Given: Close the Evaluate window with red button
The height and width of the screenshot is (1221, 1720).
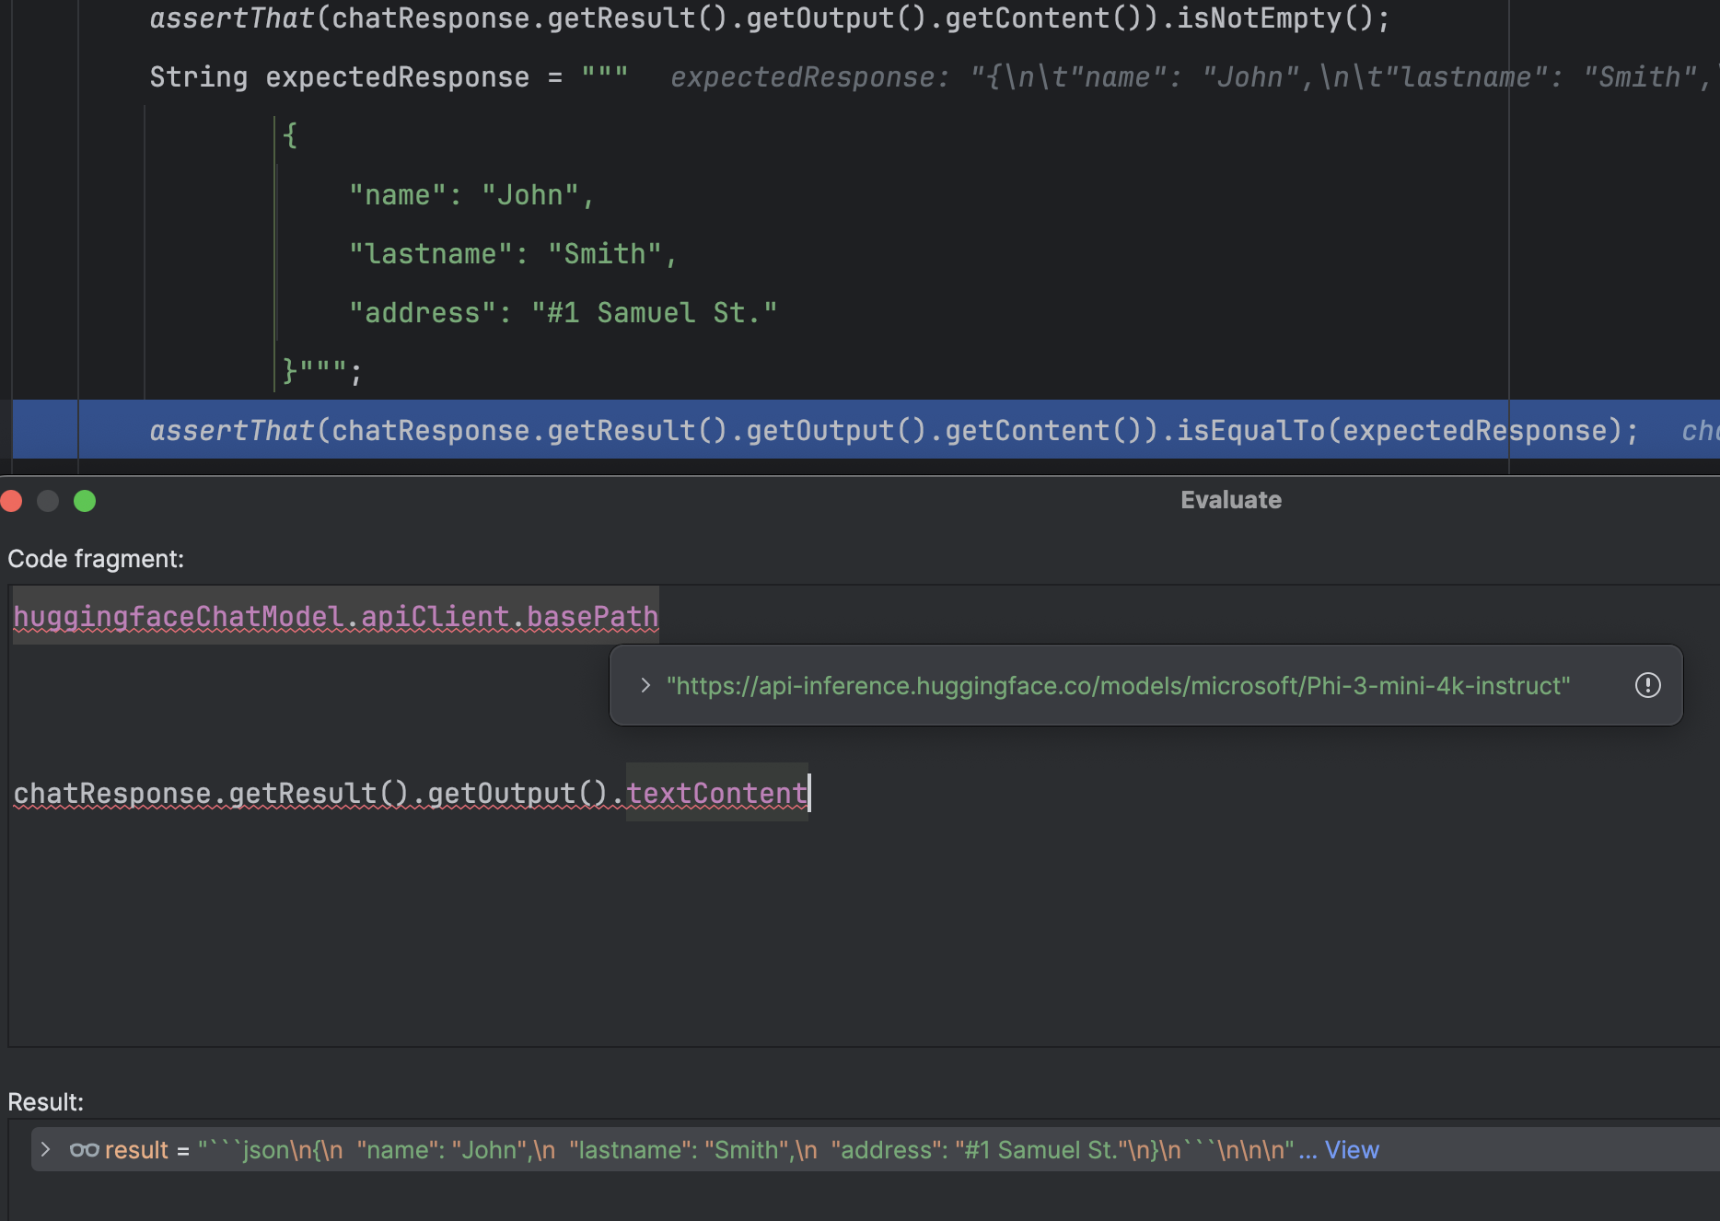Looking at the screenshot, I should (12, 500).
